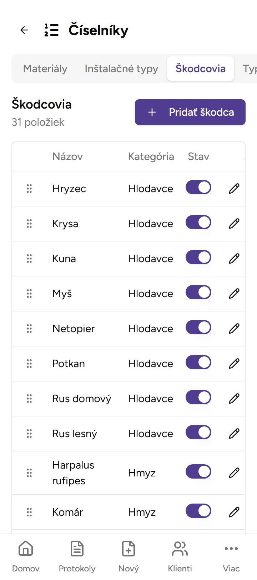
Task: Select the drag handle beside Myš
Action: (29, 294)
